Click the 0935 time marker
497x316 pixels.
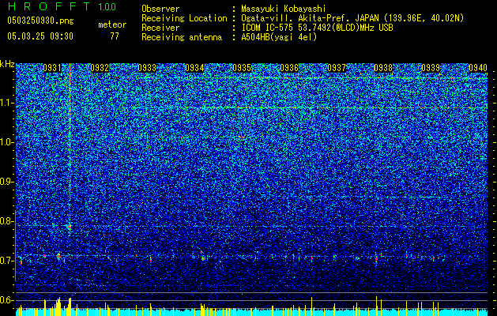242,68
